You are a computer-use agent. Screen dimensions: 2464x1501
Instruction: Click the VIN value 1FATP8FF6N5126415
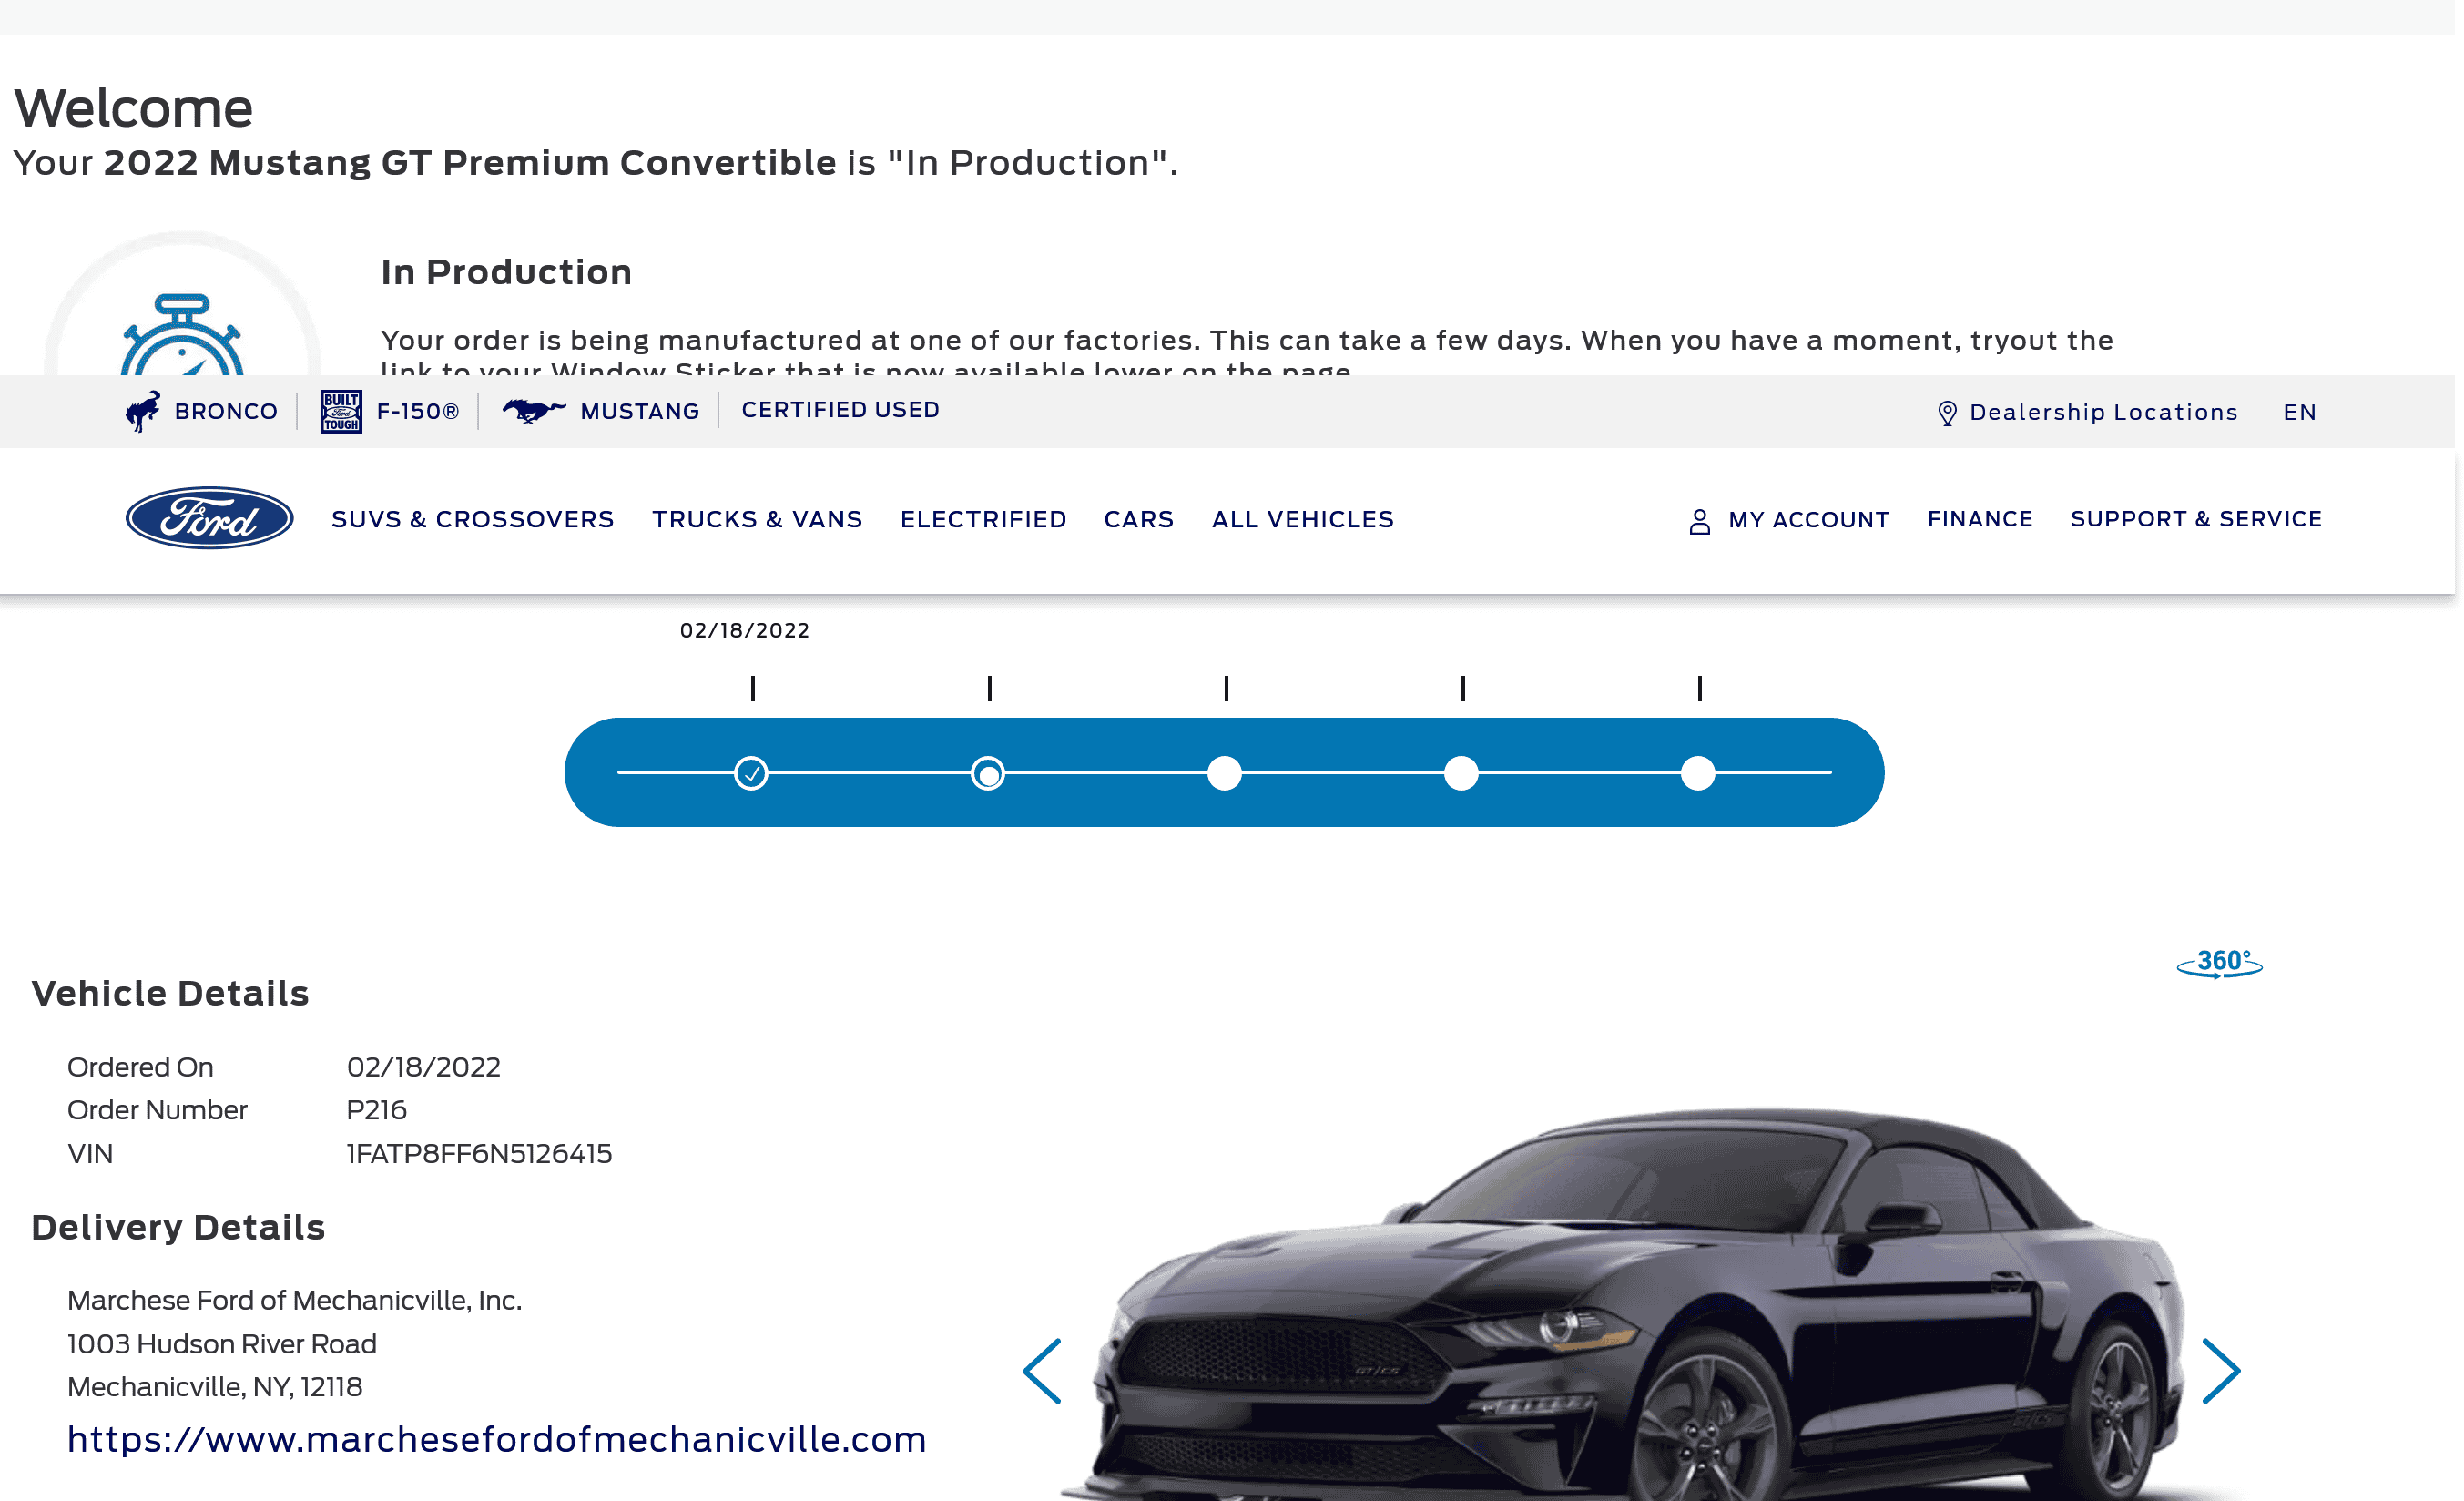point(479,1153)
